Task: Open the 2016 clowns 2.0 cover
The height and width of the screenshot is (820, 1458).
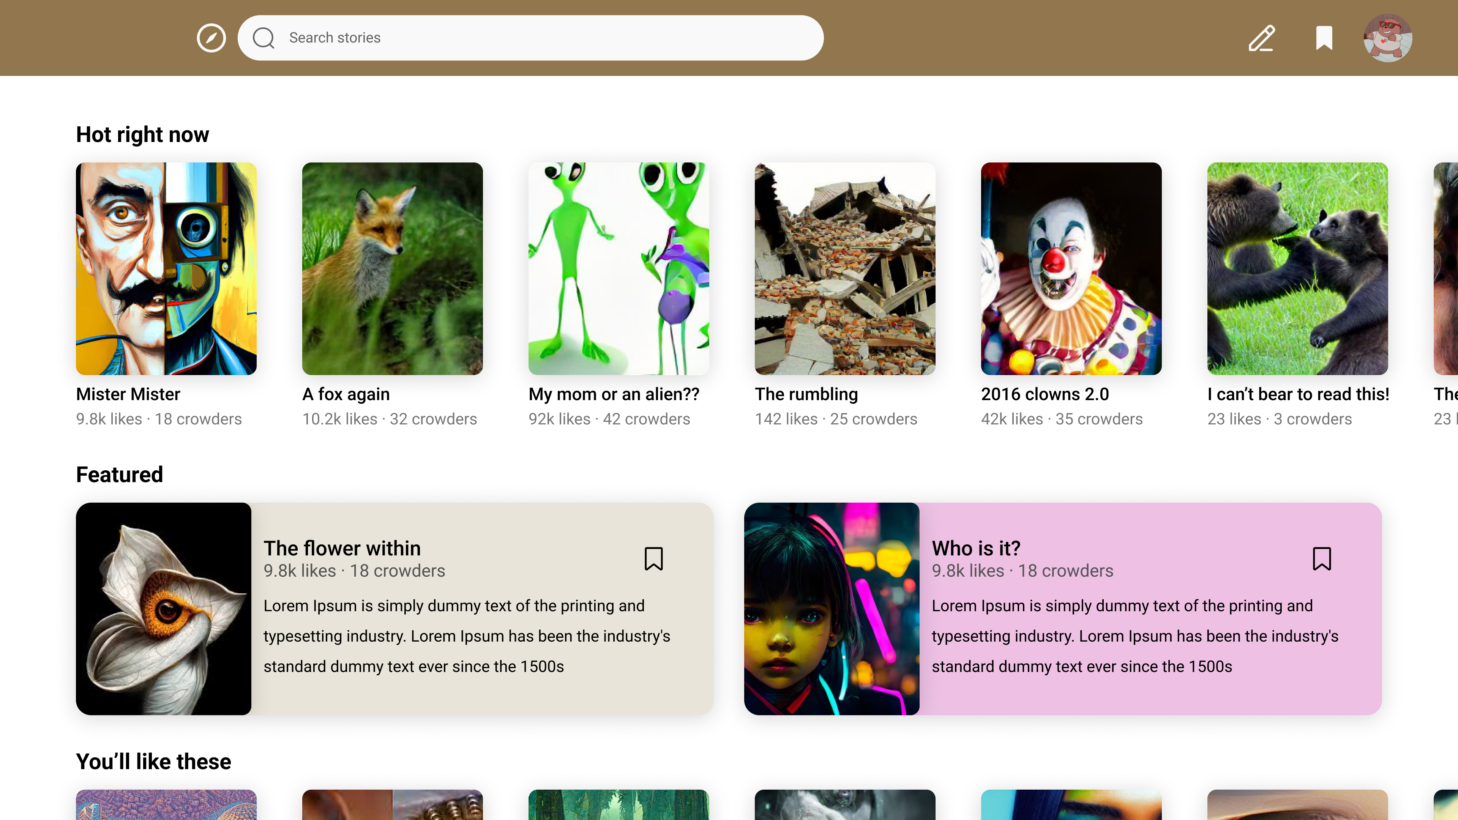Action: (1071, 268)
